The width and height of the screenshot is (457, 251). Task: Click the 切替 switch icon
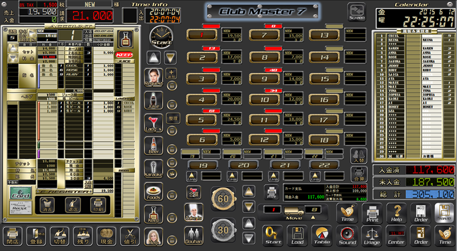click(59, 236)
